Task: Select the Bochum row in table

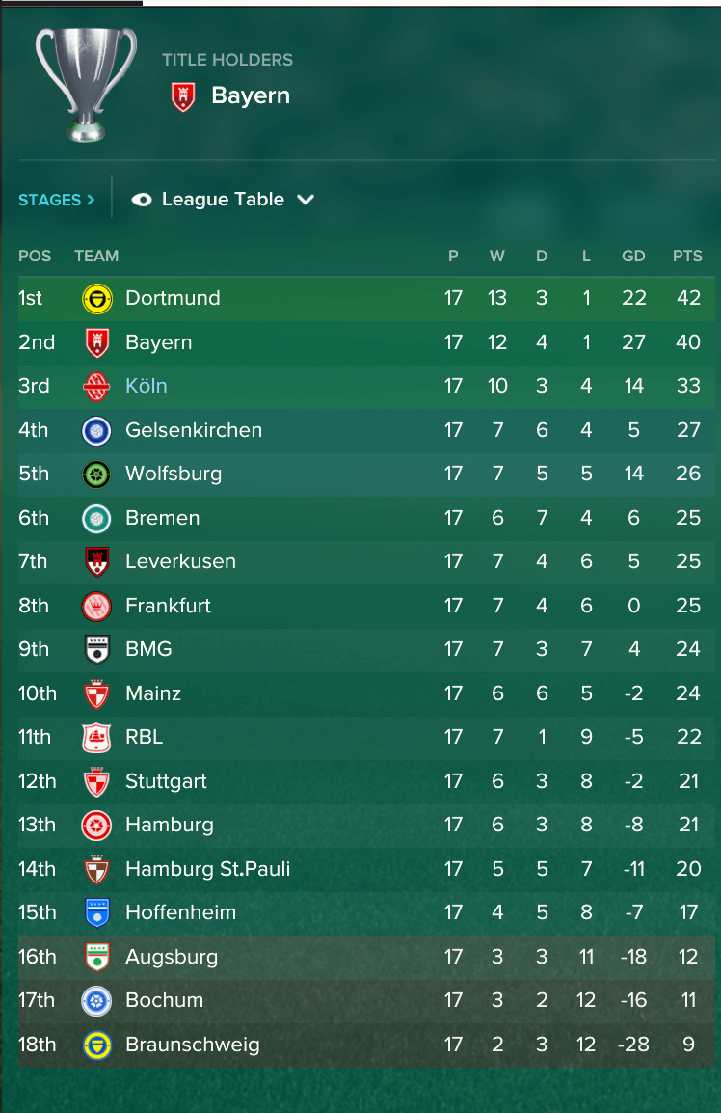Action: coord(366,1000)
